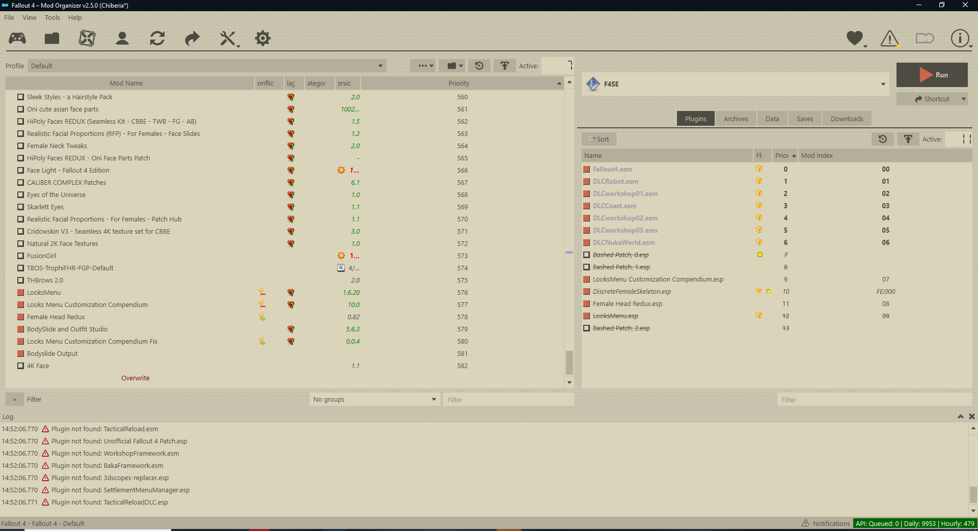The image size is (978, 531).
Task: Click the Run button to launch F4SE
Action: (932, 75)
